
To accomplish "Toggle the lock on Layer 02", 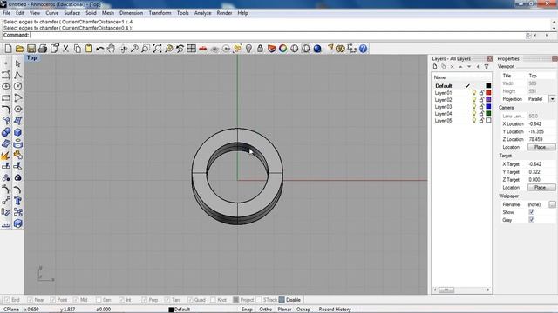I will pyautogui.click(x=481, y=100).
